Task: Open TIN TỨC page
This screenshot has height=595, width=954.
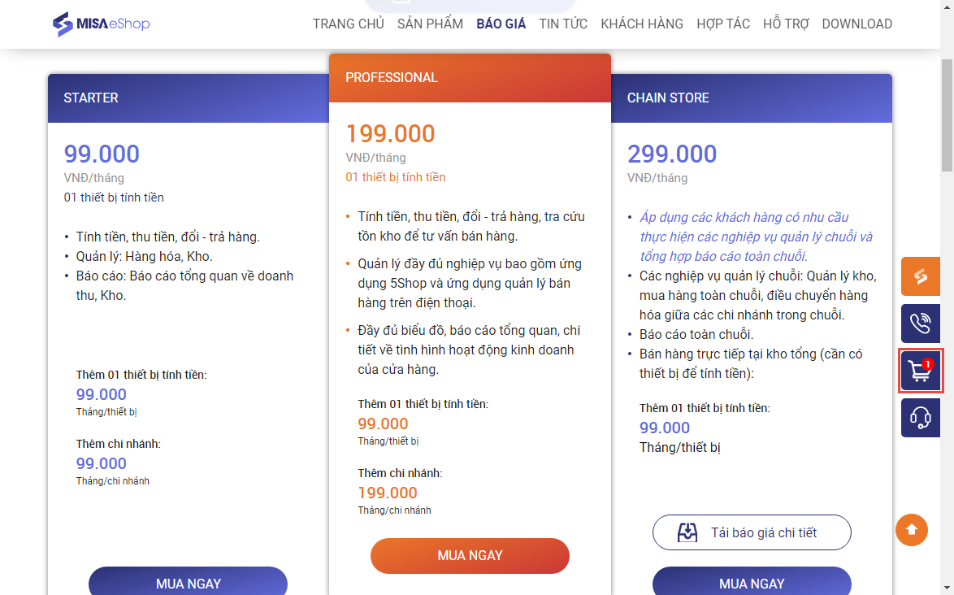Action: 563,24
